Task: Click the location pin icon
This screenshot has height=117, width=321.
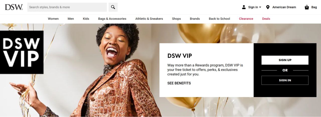Action: point(268,7)
